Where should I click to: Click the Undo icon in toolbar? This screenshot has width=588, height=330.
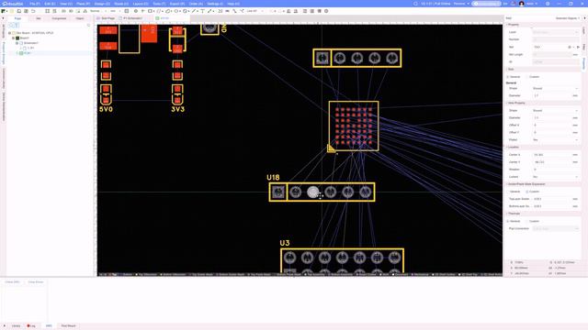[33, 11]
